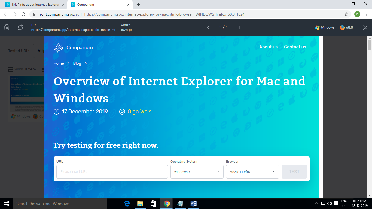The height and width of the screenshot is (209, 372).
Task: Expand the Browser dropdown showing Mozila Firefox
Action: [252, 172]
